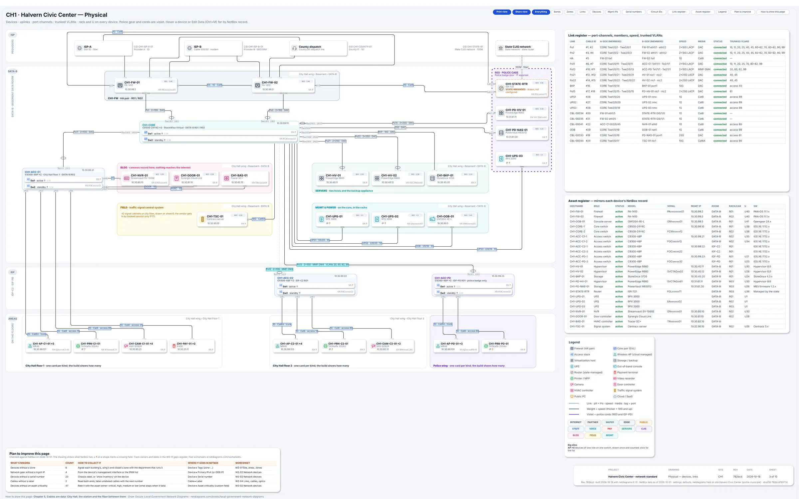
Task: Click the host icon on CH1-PD-HV-01
Action: tap(501, 113)
